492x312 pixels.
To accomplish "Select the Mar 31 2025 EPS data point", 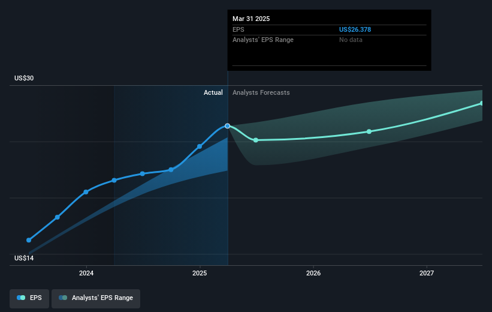I will [228, 126].
